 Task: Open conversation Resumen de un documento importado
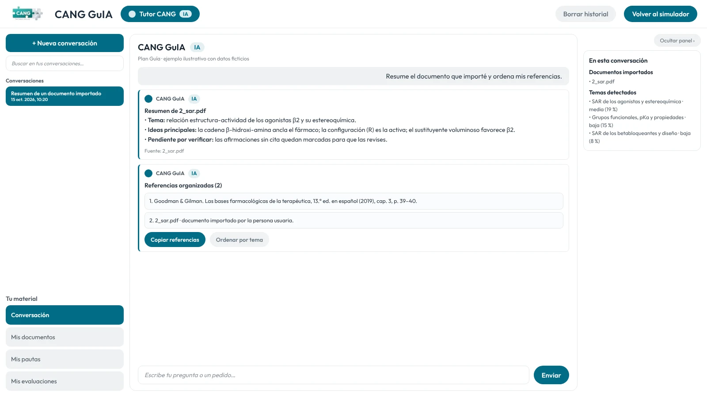65,96
